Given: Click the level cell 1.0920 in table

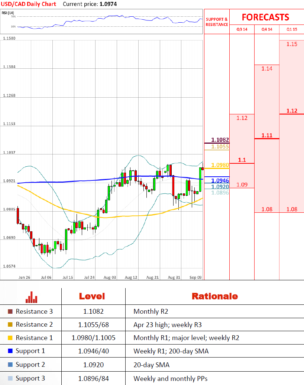Looking at the screenshot, I should coord(93,365).
